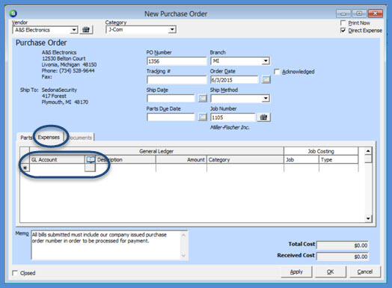Click the Amount column header
The height and width of the screenshot is (288, 392).
click(x=181, y=159)
